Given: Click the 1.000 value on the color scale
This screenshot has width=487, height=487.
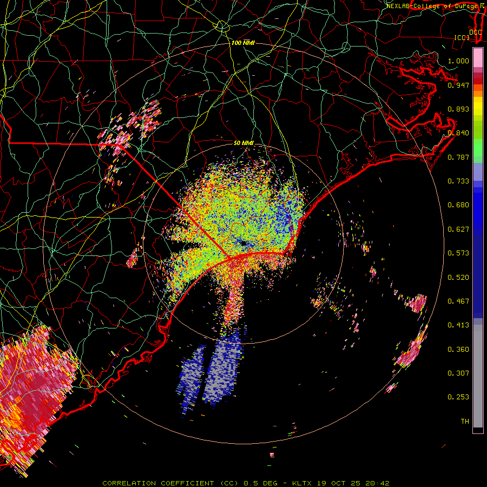Looking at the screenshot, I should (x=458, y=61).
